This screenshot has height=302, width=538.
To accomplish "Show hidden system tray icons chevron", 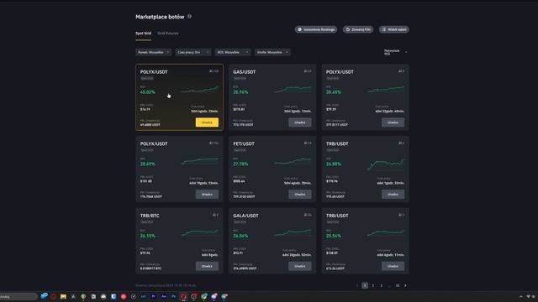I will 521,296.
